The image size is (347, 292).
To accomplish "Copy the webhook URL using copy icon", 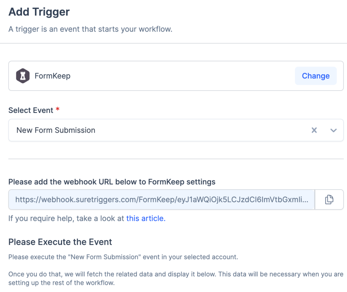I will 329,200.
